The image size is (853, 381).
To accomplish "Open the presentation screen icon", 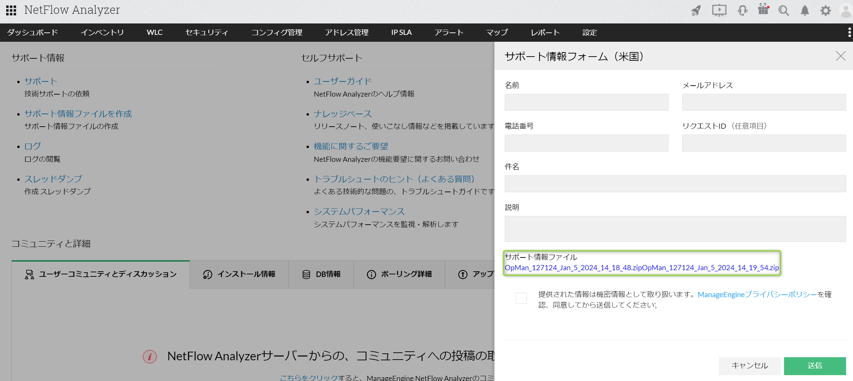I will click(719, 10).
